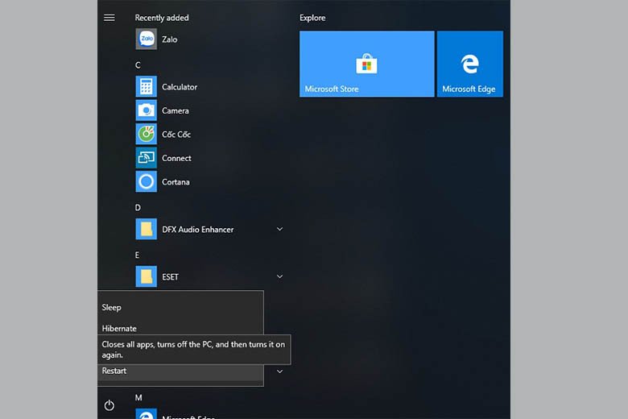Viewport: 628px width, 419px height.
Task: Click the Recently added heading
Action: pos(162,18)
